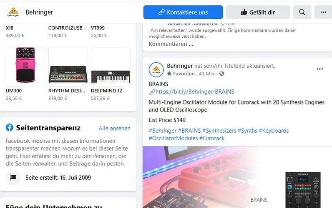
Task: Click Alle ansehen in Seitentransparenz
Action: pos(114,129)
